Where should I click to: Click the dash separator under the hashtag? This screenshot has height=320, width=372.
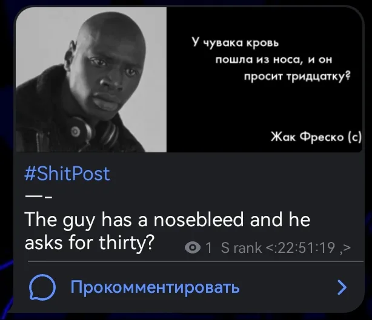(38, 197)
